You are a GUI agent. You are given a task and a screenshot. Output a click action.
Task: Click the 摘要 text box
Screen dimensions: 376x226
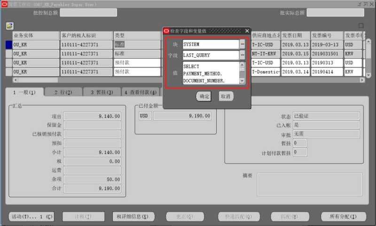point(310,184)
